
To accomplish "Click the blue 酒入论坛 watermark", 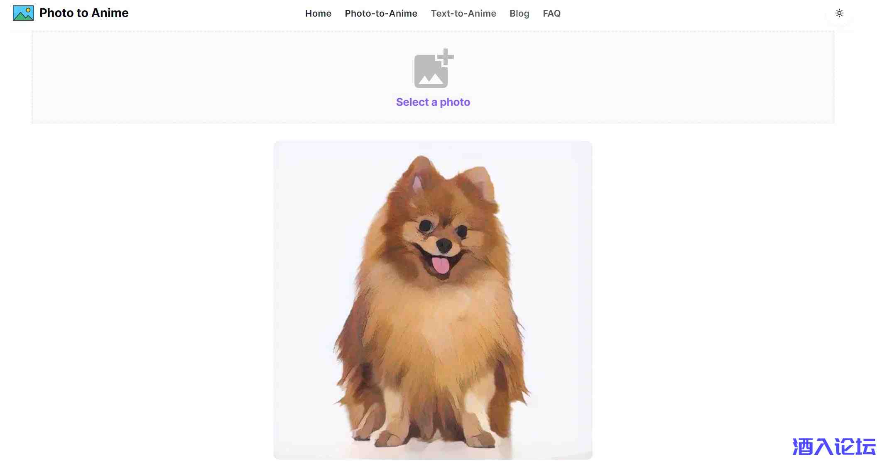I will [834, 446].
